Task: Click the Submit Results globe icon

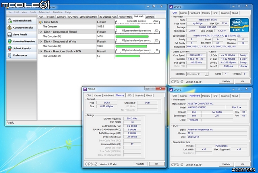Action: click(10, 48)
